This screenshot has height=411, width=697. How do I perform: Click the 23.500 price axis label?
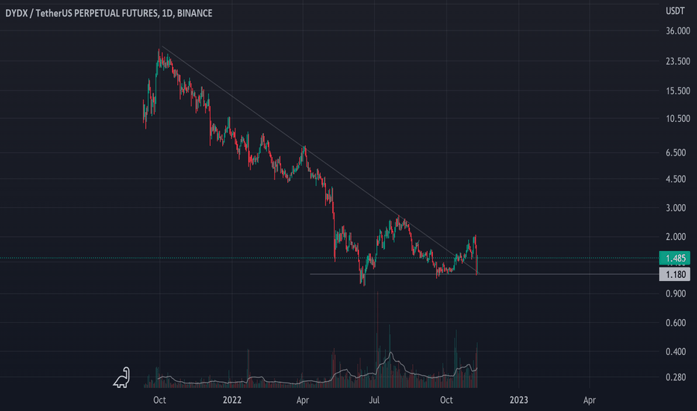[678, 61]
